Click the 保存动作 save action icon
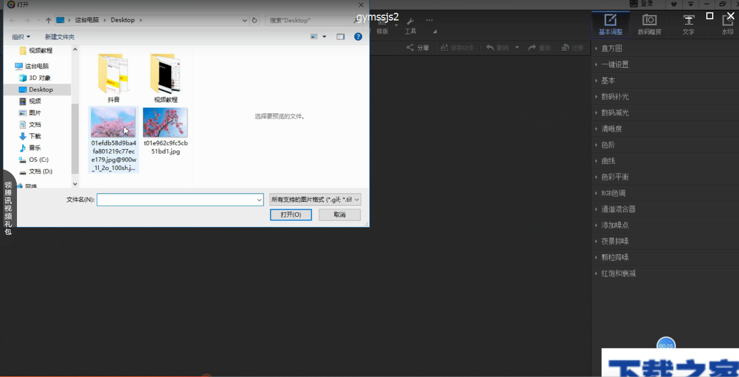 [444, 48]
